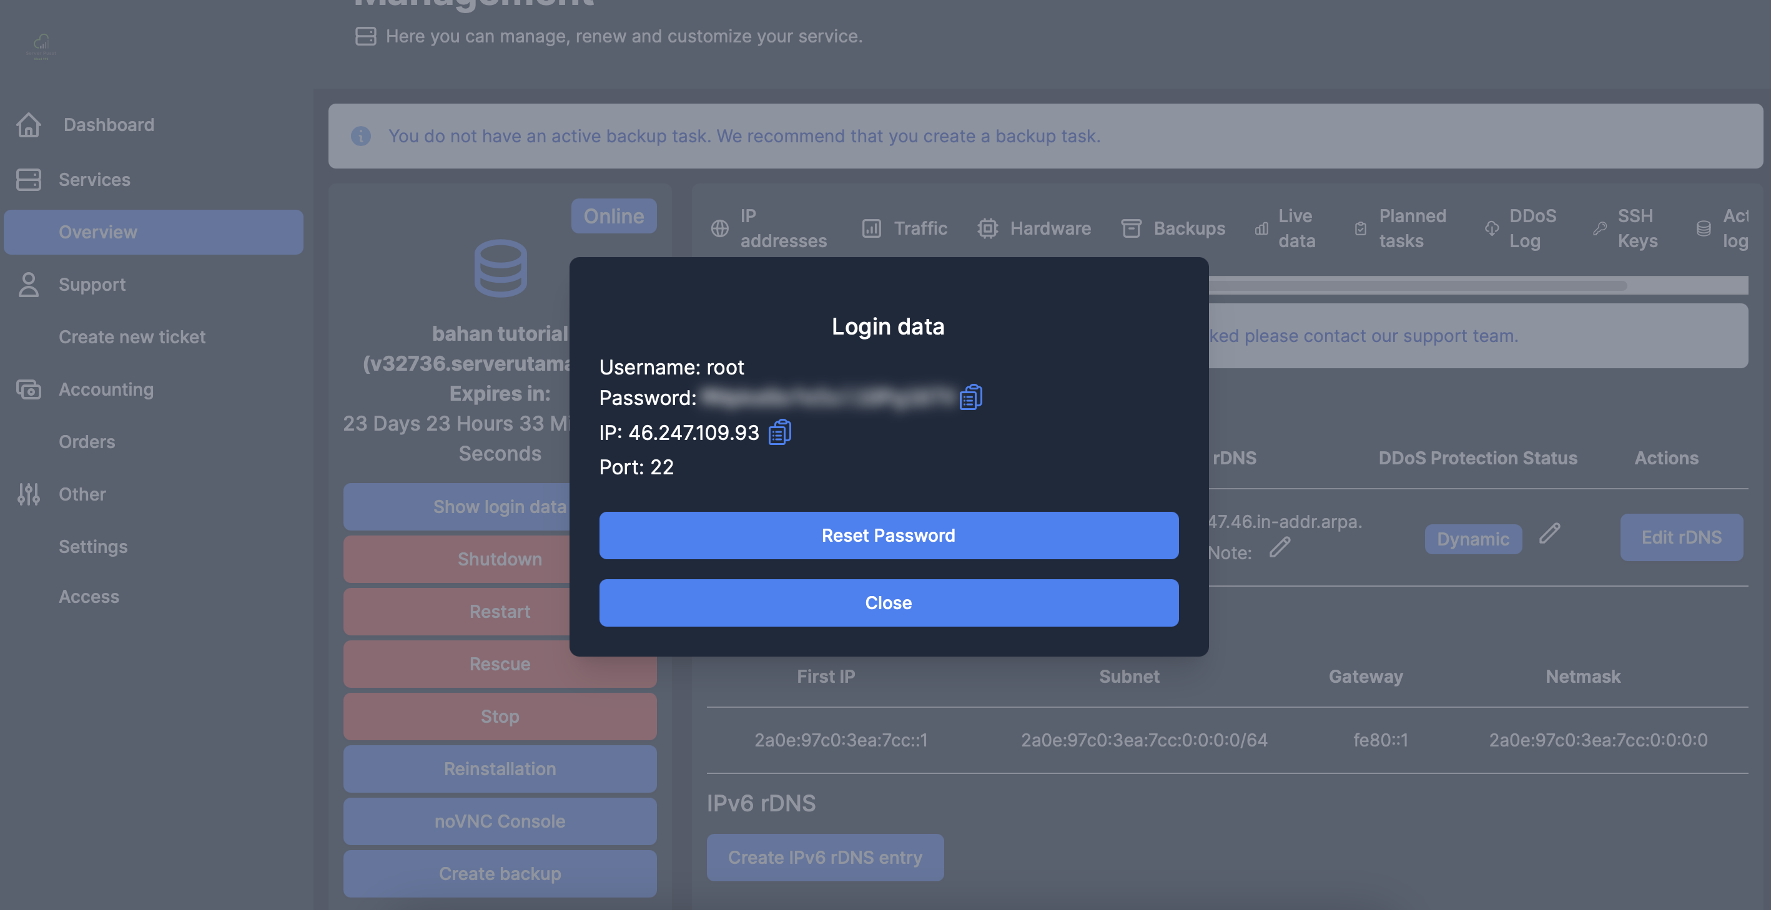Close the Login data dialog
This screenshot has width=1771, height=910.
click(x=888, y=603)
